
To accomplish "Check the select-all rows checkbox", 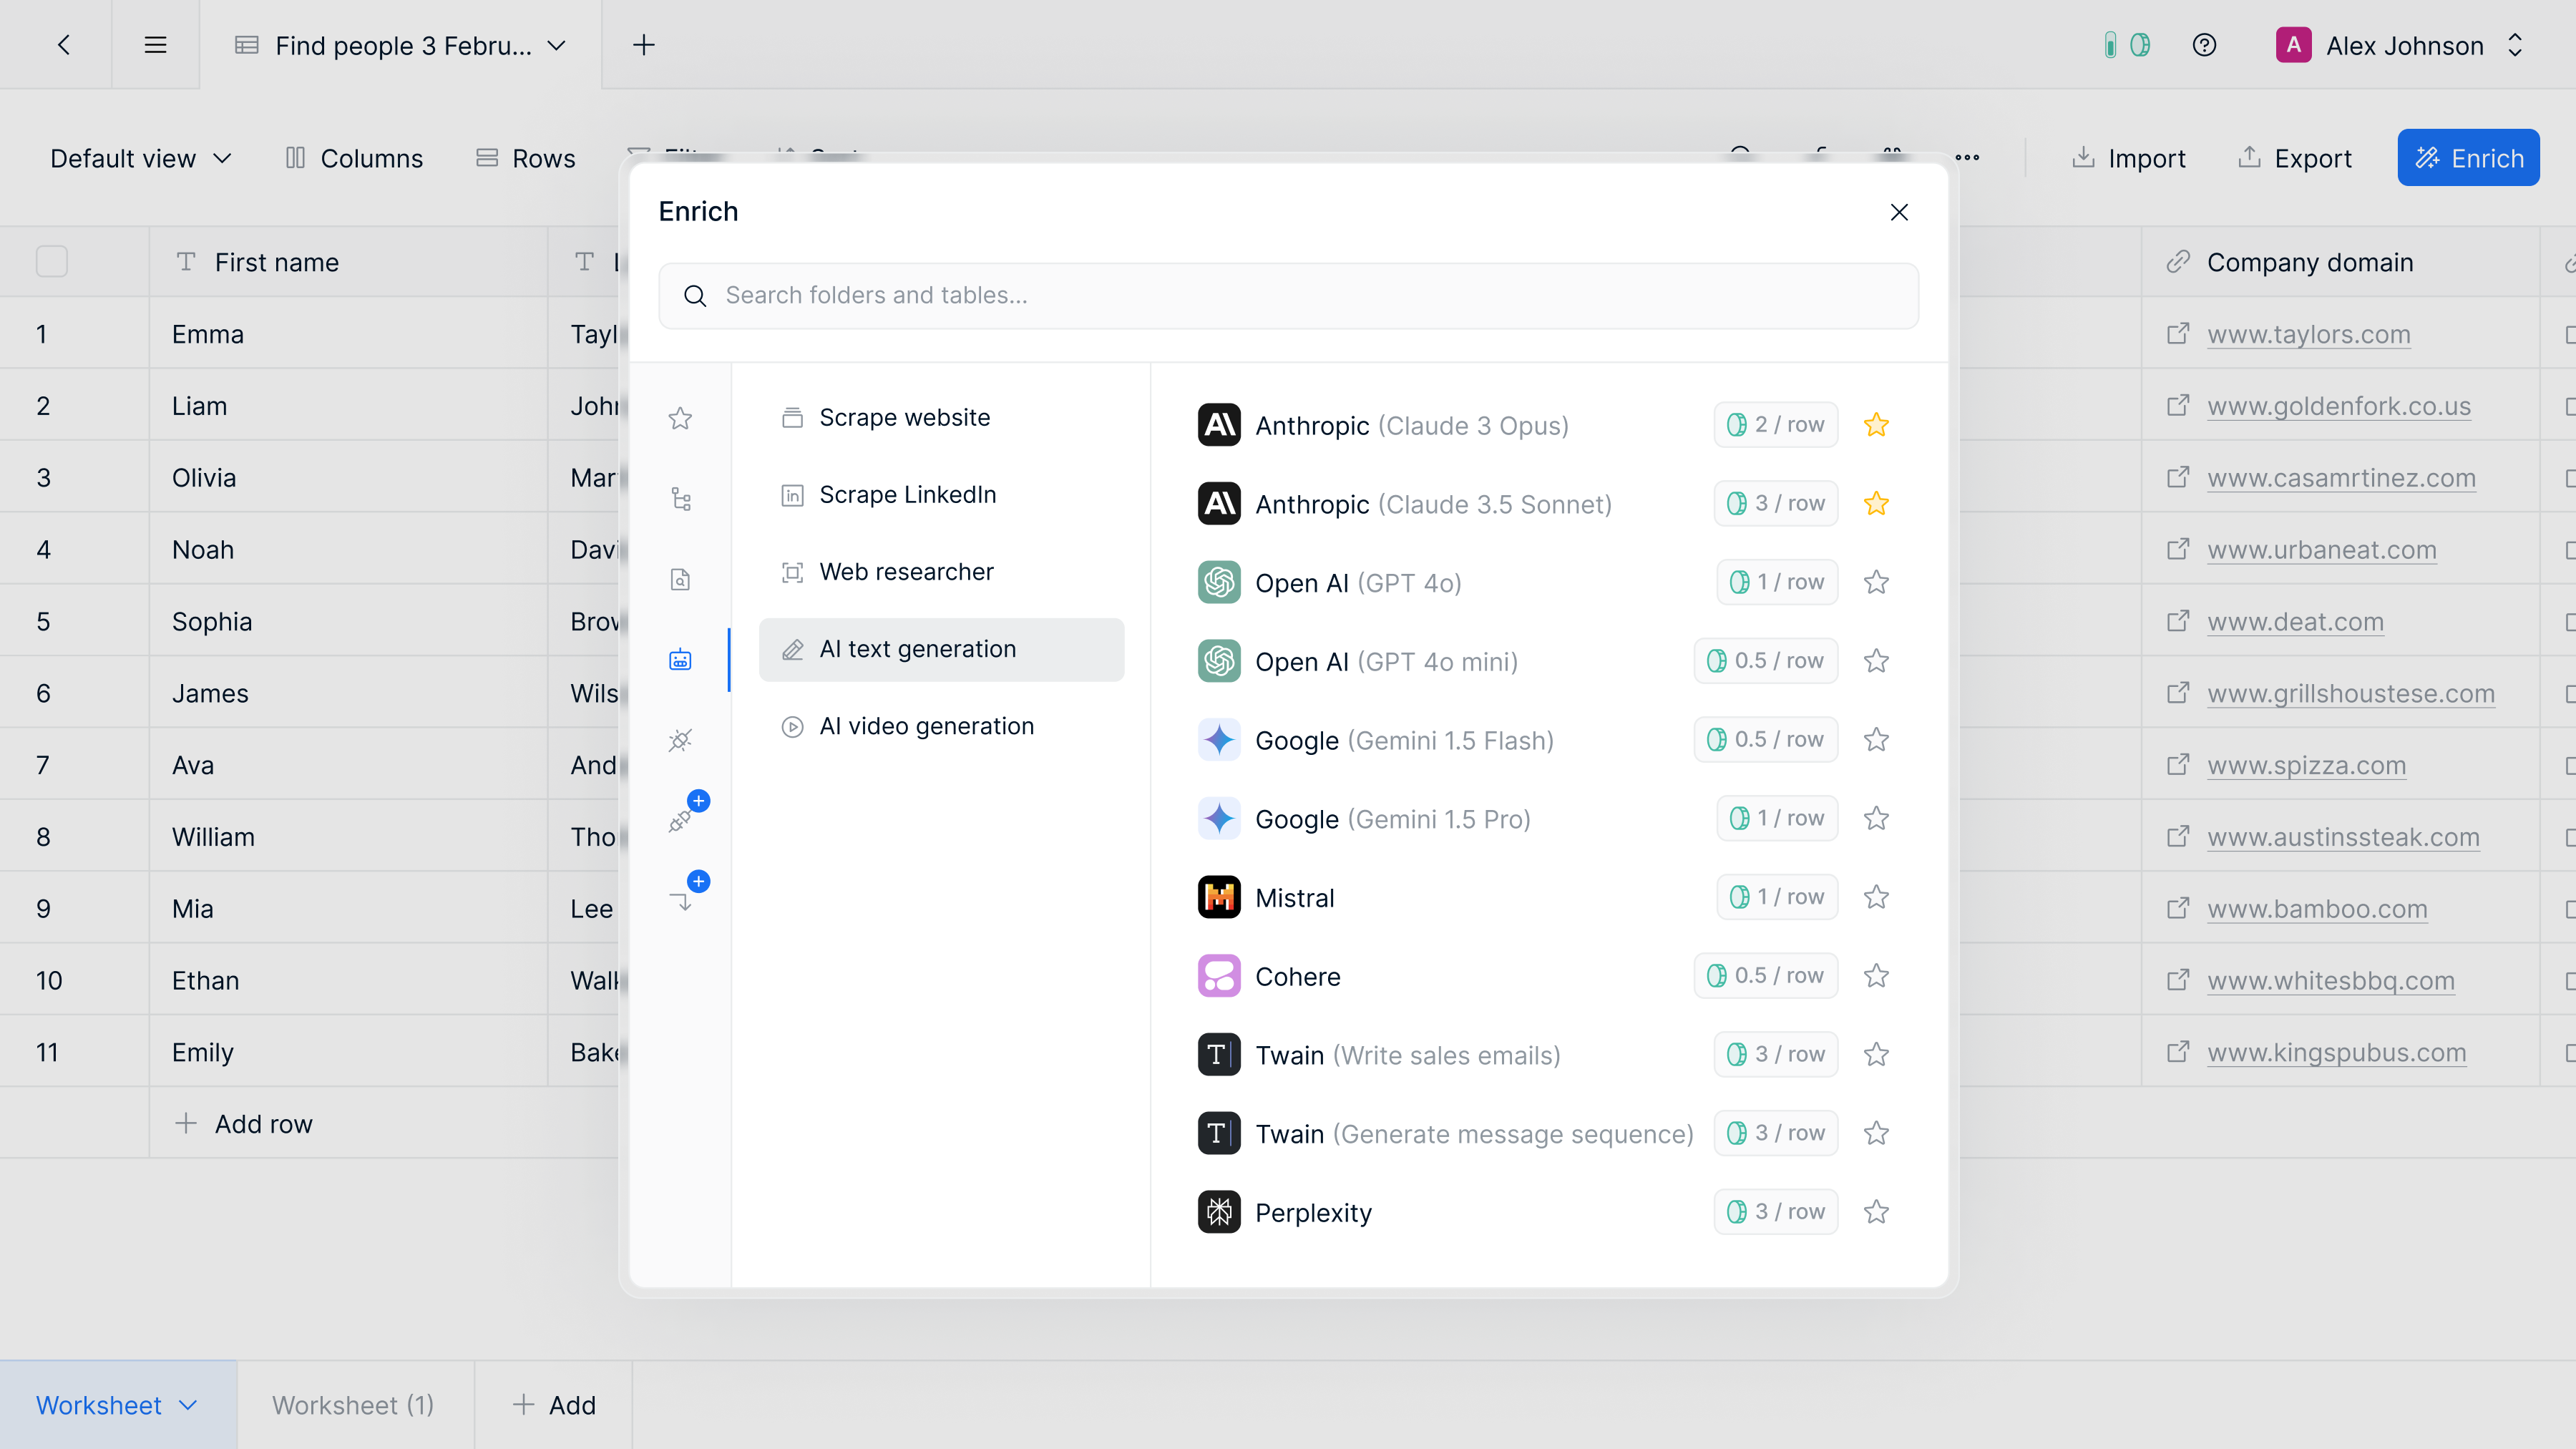I will (52, 262).
